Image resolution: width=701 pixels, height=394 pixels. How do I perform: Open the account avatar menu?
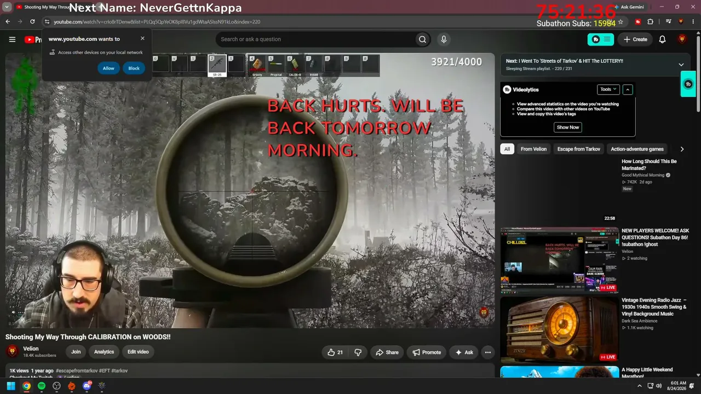[682, 39]
